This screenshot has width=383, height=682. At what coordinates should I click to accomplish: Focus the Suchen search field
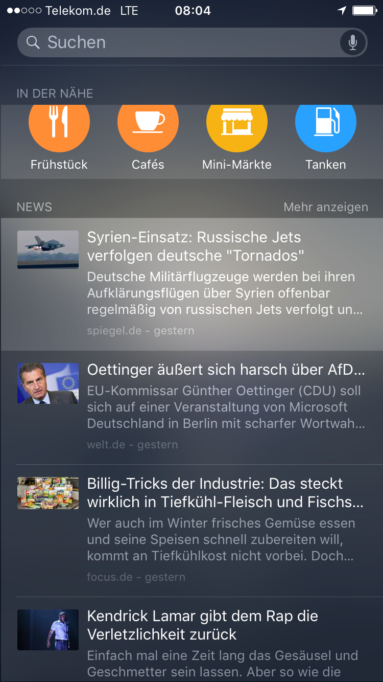coord(192,42)
